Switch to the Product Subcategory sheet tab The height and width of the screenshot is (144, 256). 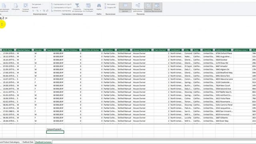[10, 142]
